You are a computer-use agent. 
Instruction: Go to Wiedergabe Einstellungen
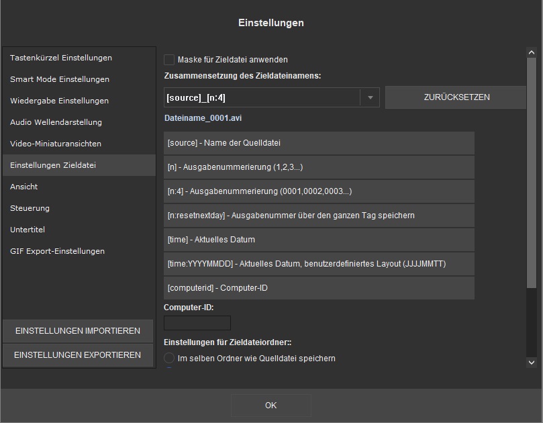tap(59, 101)
